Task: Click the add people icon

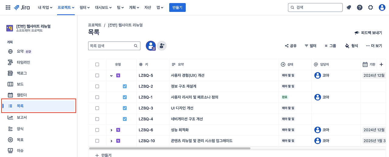Action: click(162, 46)
